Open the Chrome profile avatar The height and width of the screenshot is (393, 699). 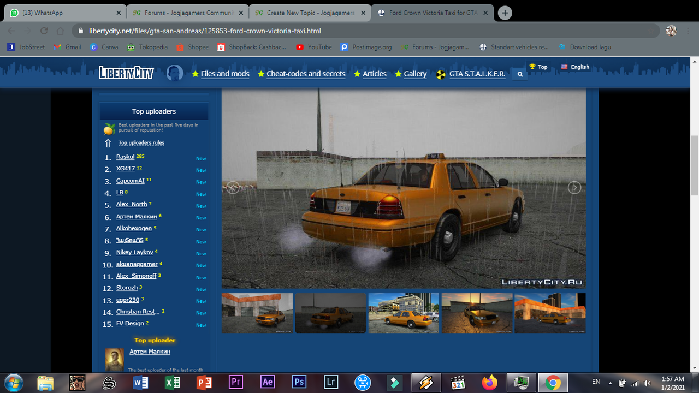[x=671, y=31]
